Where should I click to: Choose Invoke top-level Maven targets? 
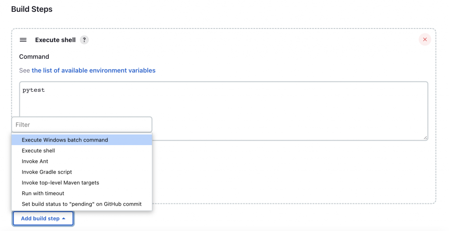[61, 182]
